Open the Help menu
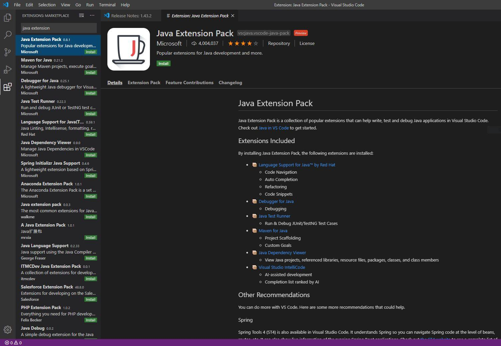 tap(125, 5)
